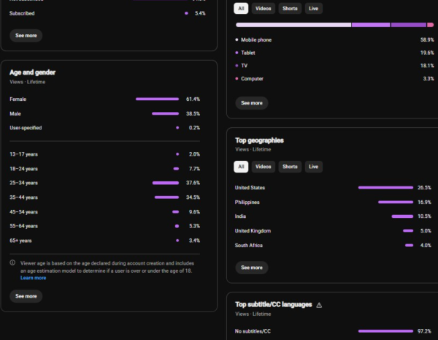Viewport: 438px width, 340px height.
Task: Click the Mobile phone legend label
Action: [256, 39]
